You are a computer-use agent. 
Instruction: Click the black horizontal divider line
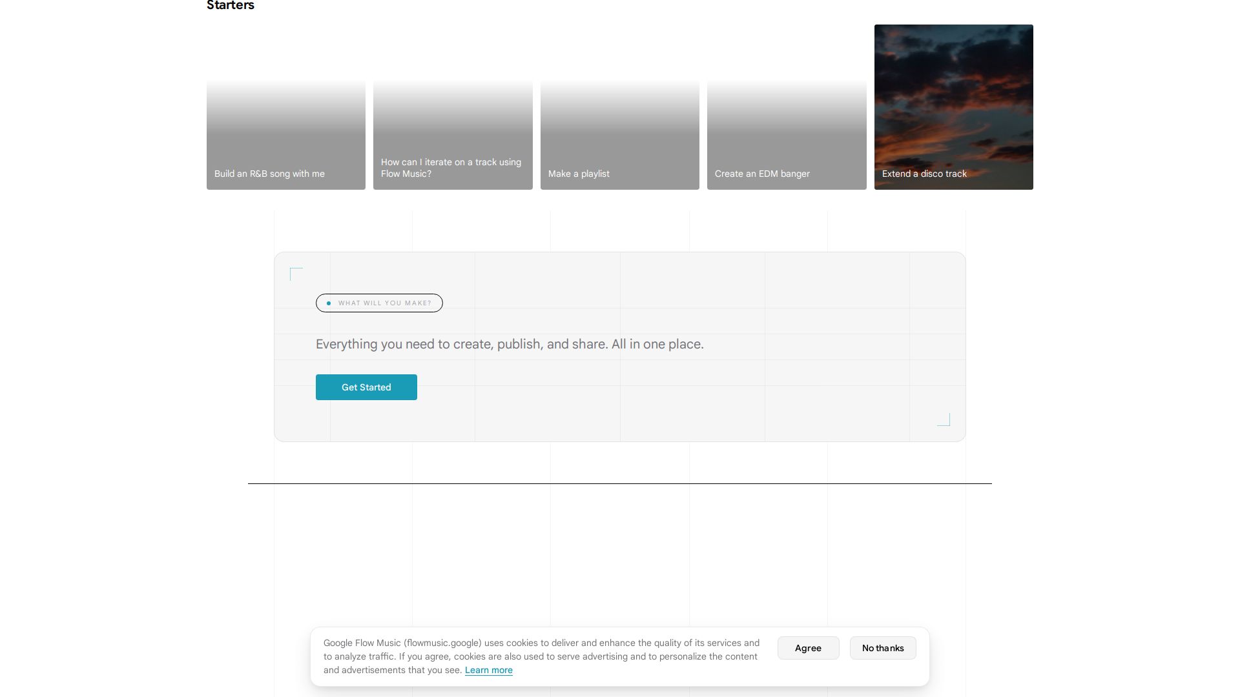tap(620, 483)
